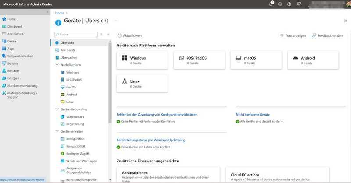Open Windows under Nach Plattform
This screenshot has width=351, height=183.
72,72
